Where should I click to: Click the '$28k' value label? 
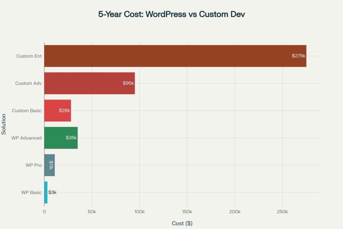(x=64, y=110)
